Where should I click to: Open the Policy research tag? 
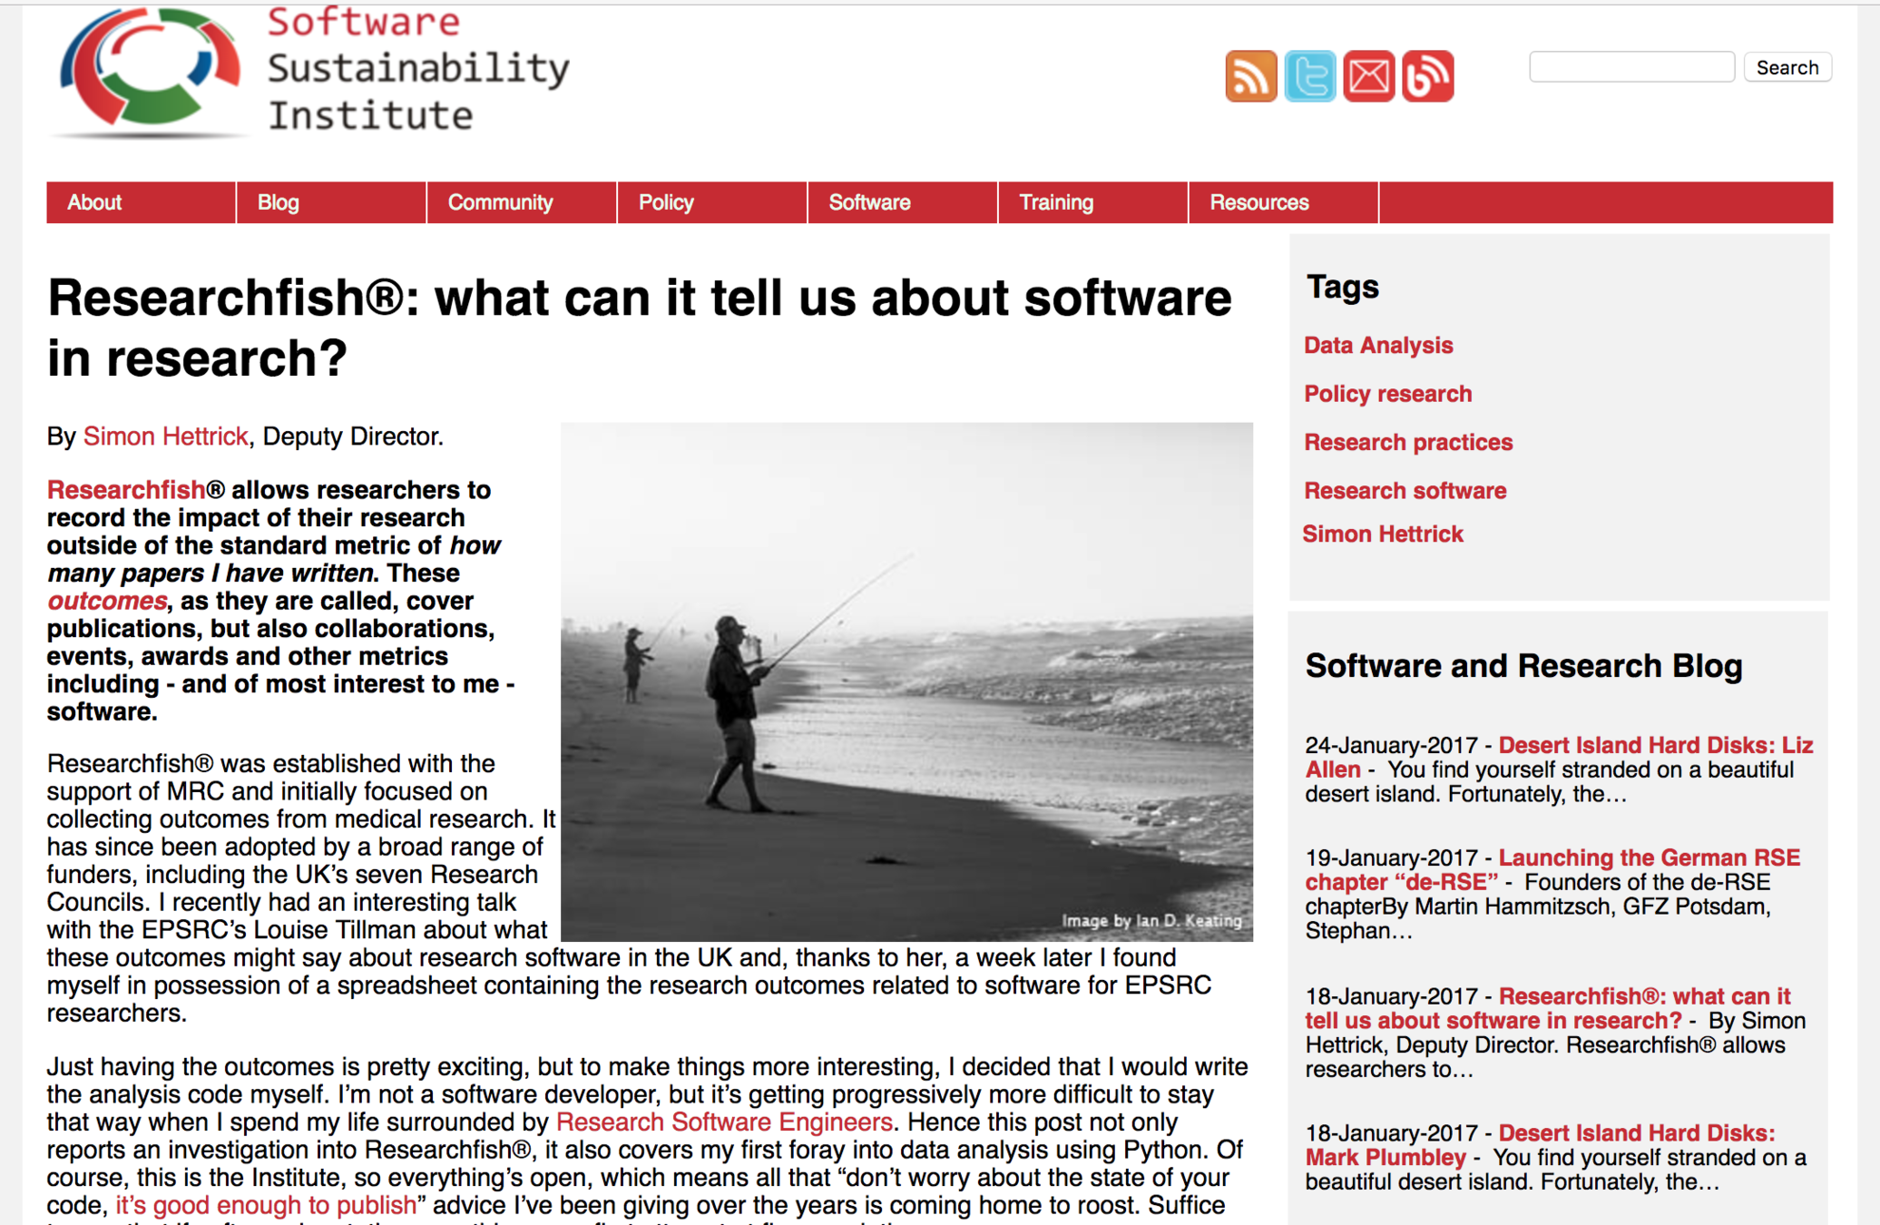pos(1387,394)
